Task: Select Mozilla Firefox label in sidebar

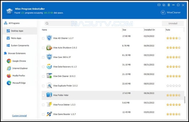Action: pos(19,76)
